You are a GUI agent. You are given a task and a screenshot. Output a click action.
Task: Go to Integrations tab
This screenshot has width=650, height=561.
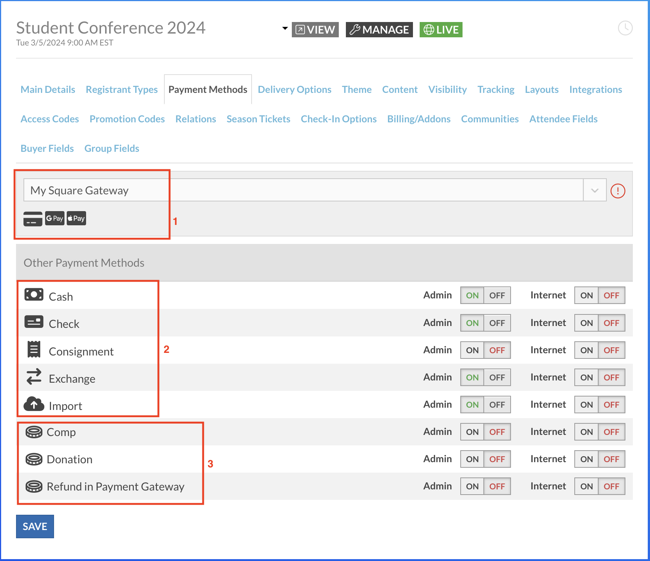[x=596, y=90]
